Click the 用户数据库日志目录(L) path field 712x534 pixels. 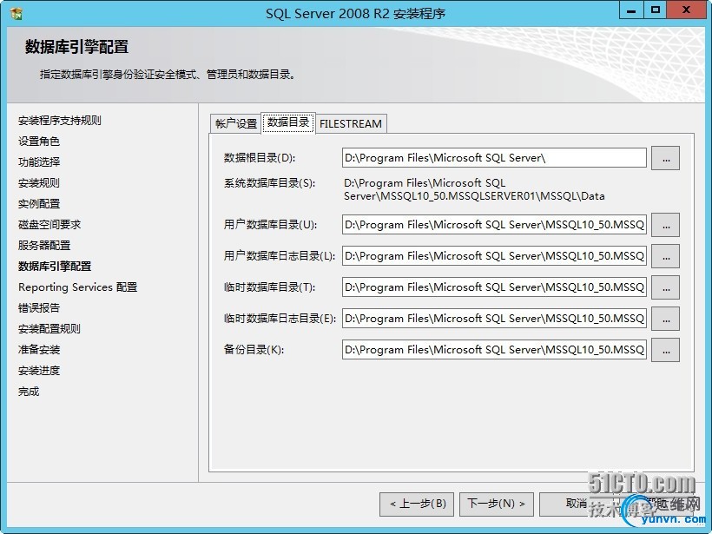pos(494,255)
